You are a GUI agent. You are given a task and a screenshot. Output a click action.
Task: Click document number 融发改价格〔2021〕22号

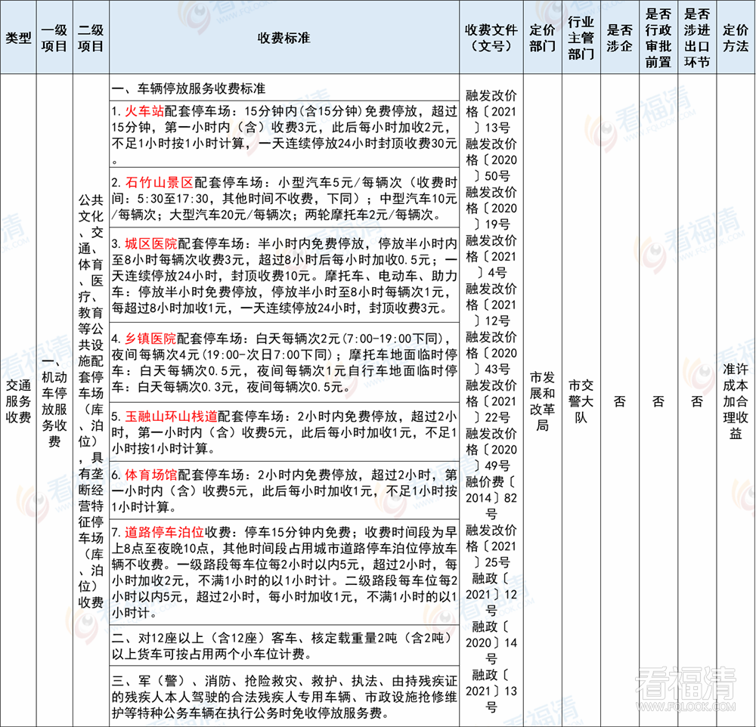(491, 401)
